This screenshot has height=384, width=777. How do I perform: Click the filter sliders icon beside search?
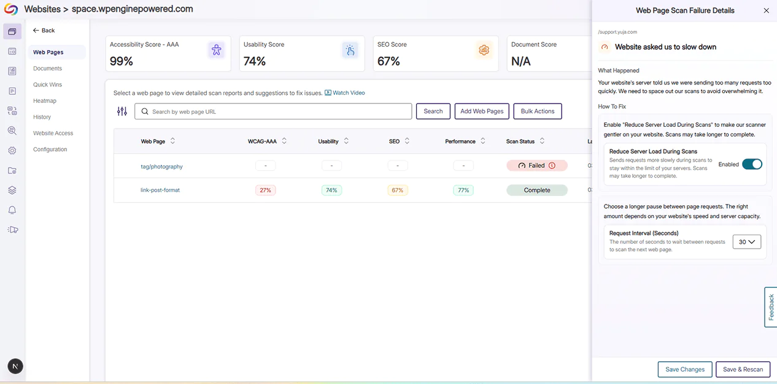[x=122, y=111]
